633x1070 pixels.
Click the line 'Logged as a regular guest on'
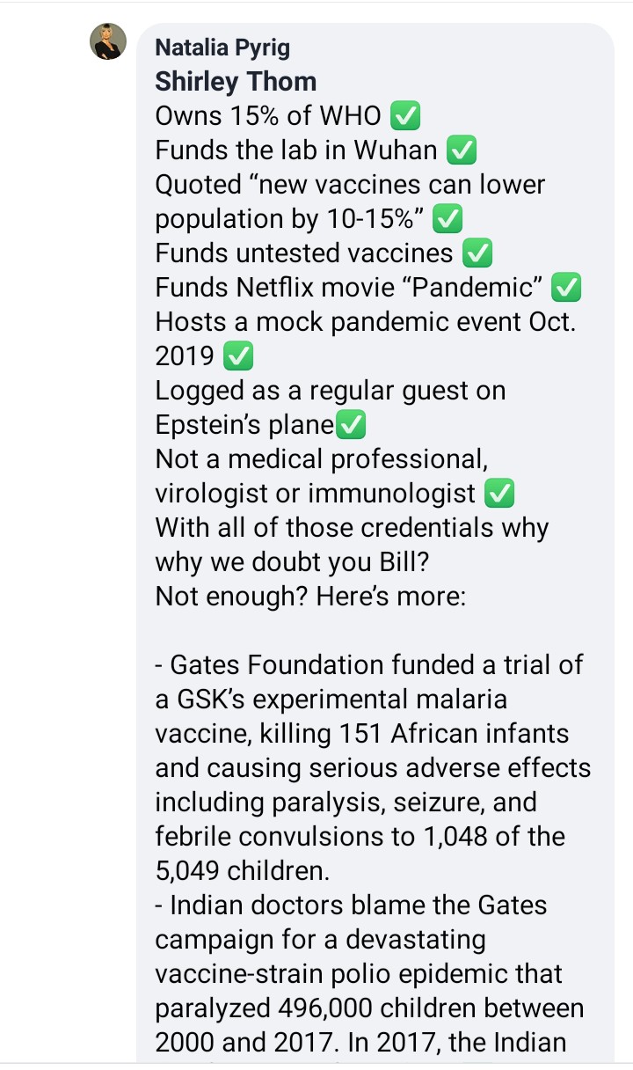pyautogui.click(x=330, y=391)
